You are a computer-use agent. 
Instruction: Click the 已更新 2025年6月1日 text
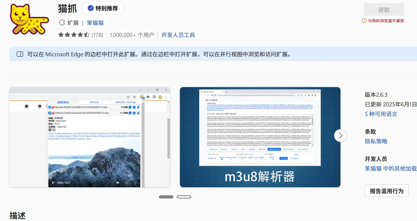pos(391,104)
